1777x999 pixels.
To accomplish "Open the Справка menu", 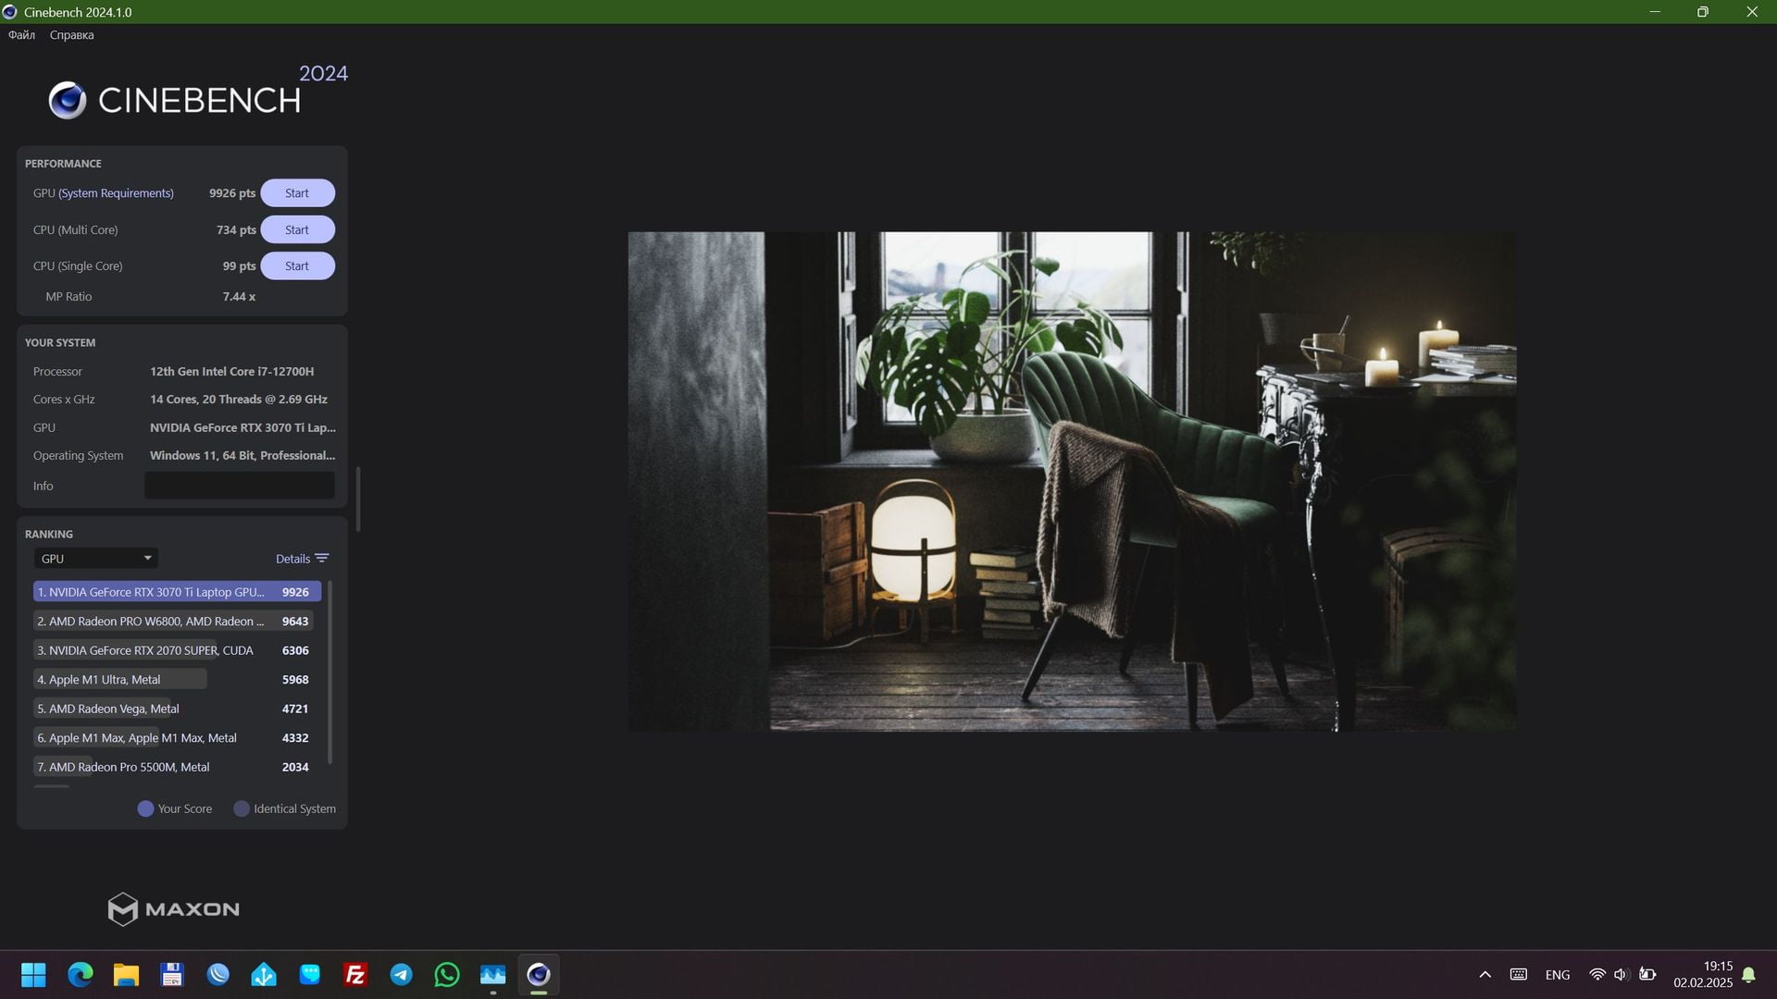I will (71, 35).
